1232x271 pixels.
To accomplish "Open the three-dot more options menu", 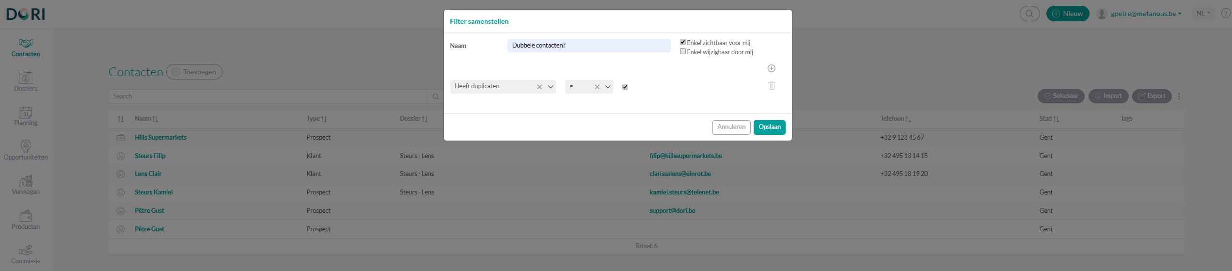I will [1179, 96].
